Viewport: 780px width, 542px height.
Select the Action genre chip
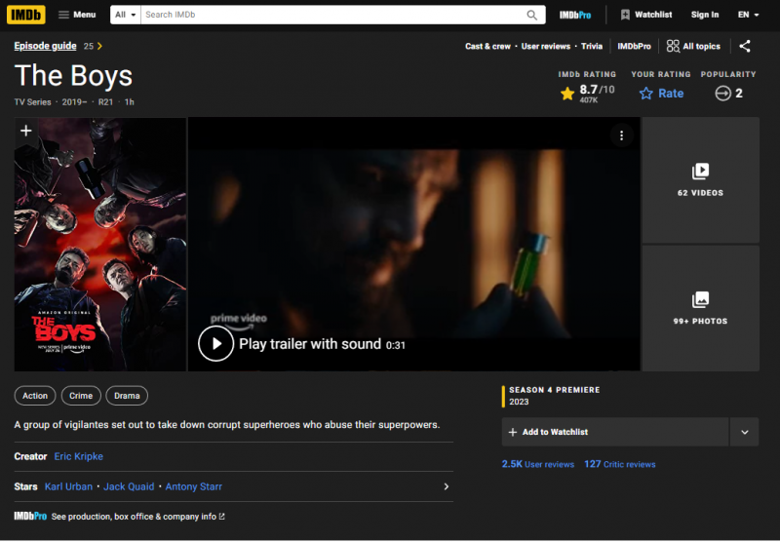(35, 396)
